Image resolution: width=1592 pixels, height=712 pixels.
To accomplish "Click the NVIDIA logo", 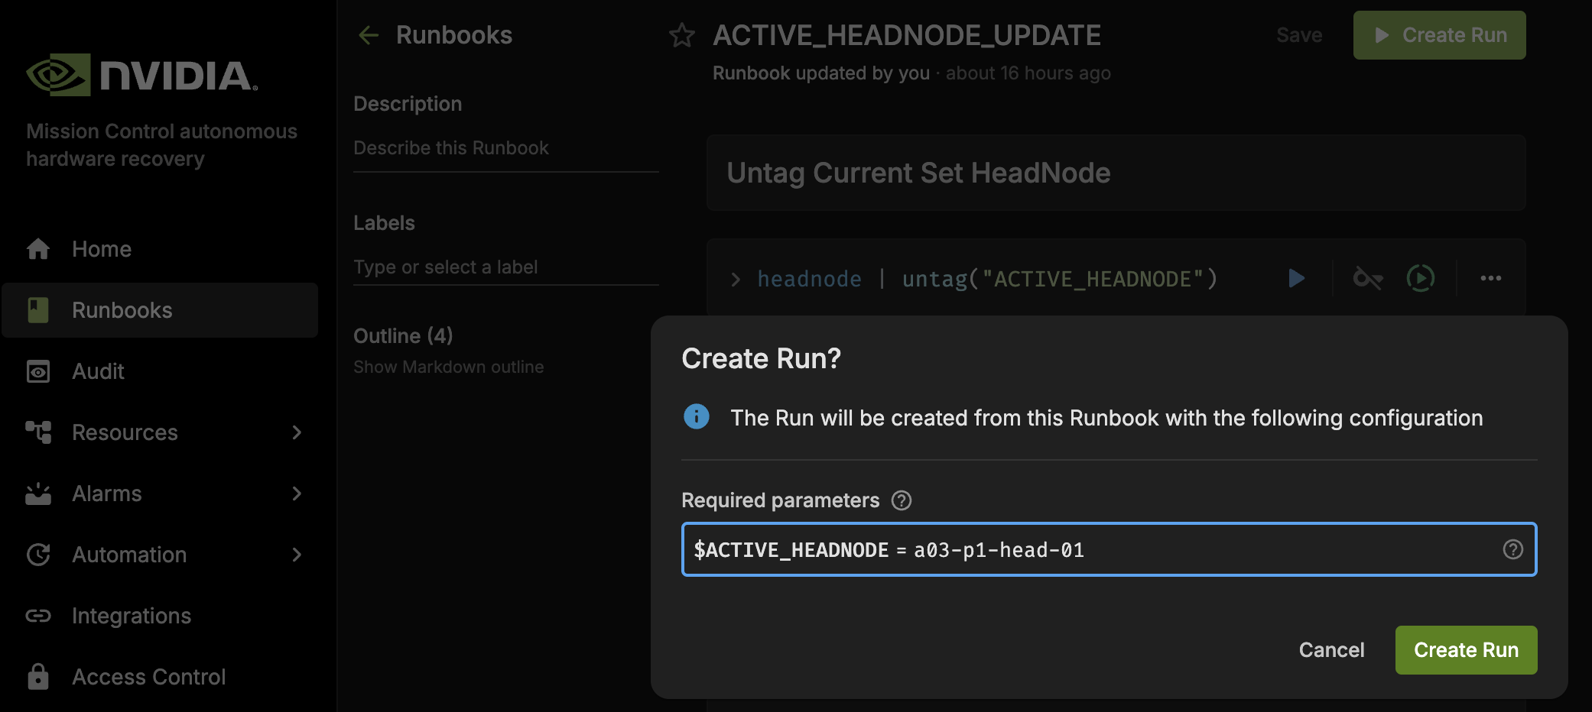I will pyautogui.click(x=142, y=75).
